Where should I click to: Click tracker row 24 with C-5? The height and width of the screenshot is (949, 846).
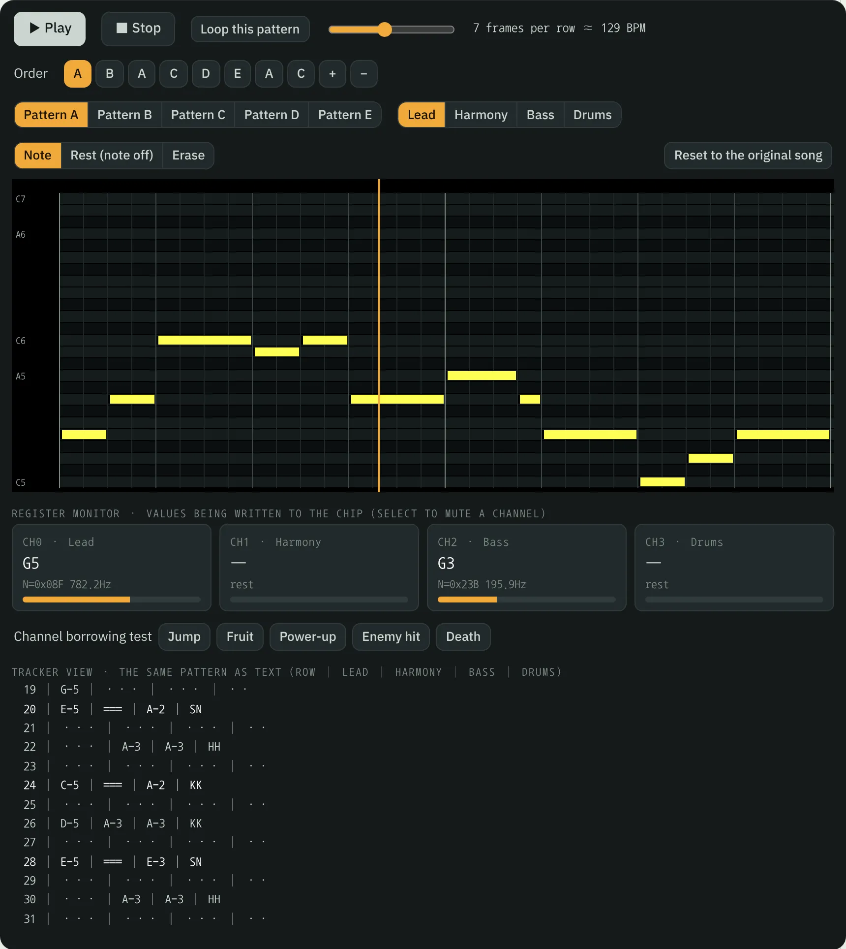click(113, 785)
